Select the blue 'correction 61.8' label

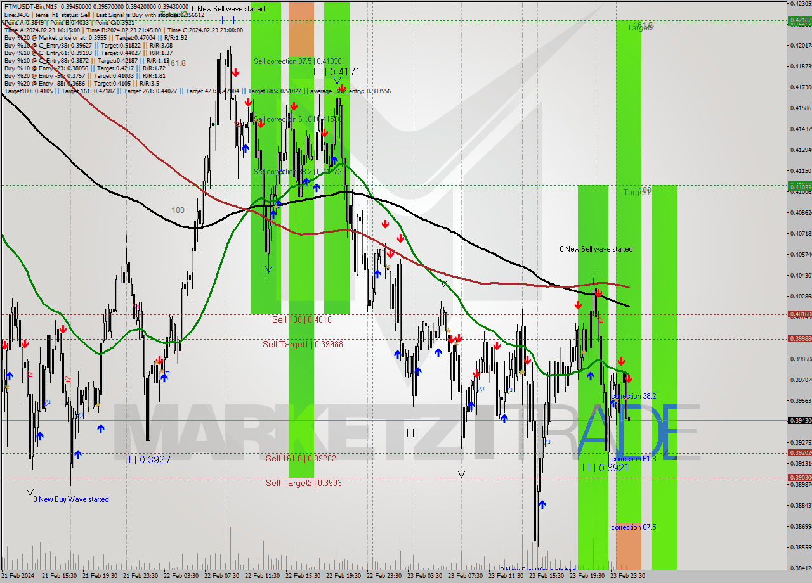(x=633, y=458)
